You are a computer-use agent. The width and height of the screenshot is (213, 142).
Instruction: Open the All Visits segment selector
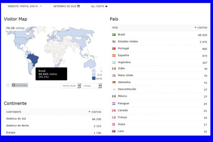point(99,6)
